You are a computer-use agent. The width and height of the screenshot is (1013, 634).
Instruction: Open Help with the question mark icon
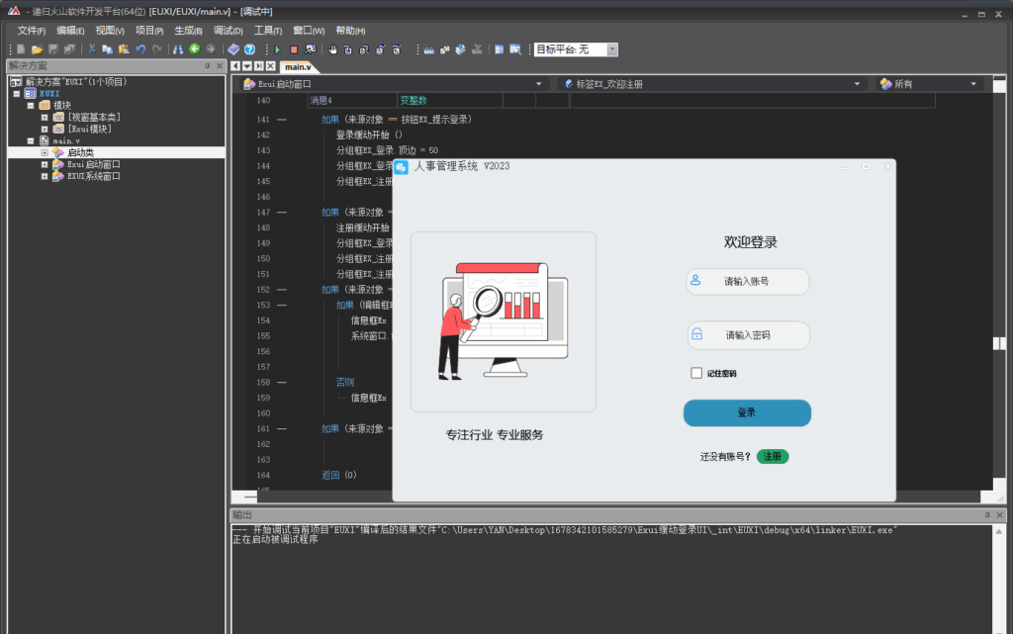pos(249,47)
